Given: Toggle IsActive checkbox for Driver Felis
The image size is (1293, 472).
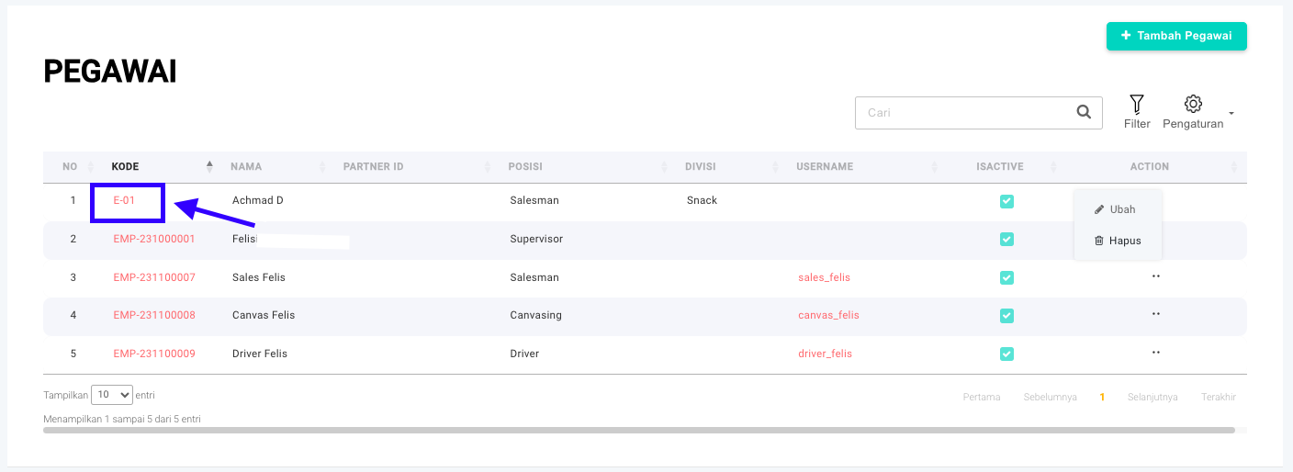Looking at the screenshot, I should [1006, 354].
